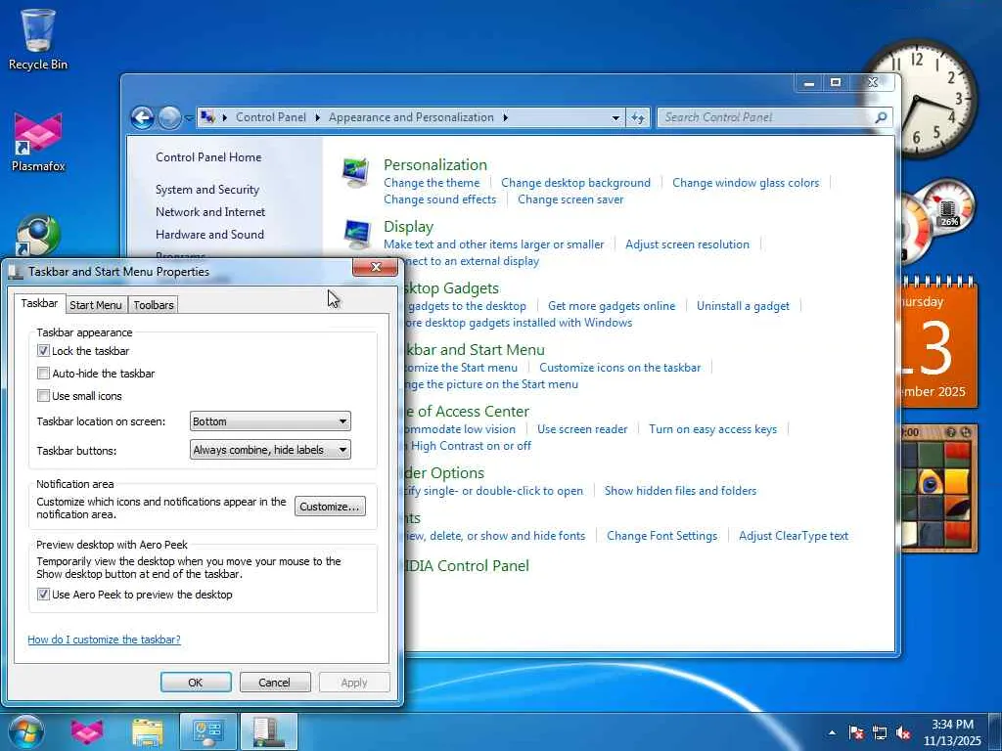Expand the Control Panel breadcrumb arrow
This screenshot has width=1002, height=751.
318,117
